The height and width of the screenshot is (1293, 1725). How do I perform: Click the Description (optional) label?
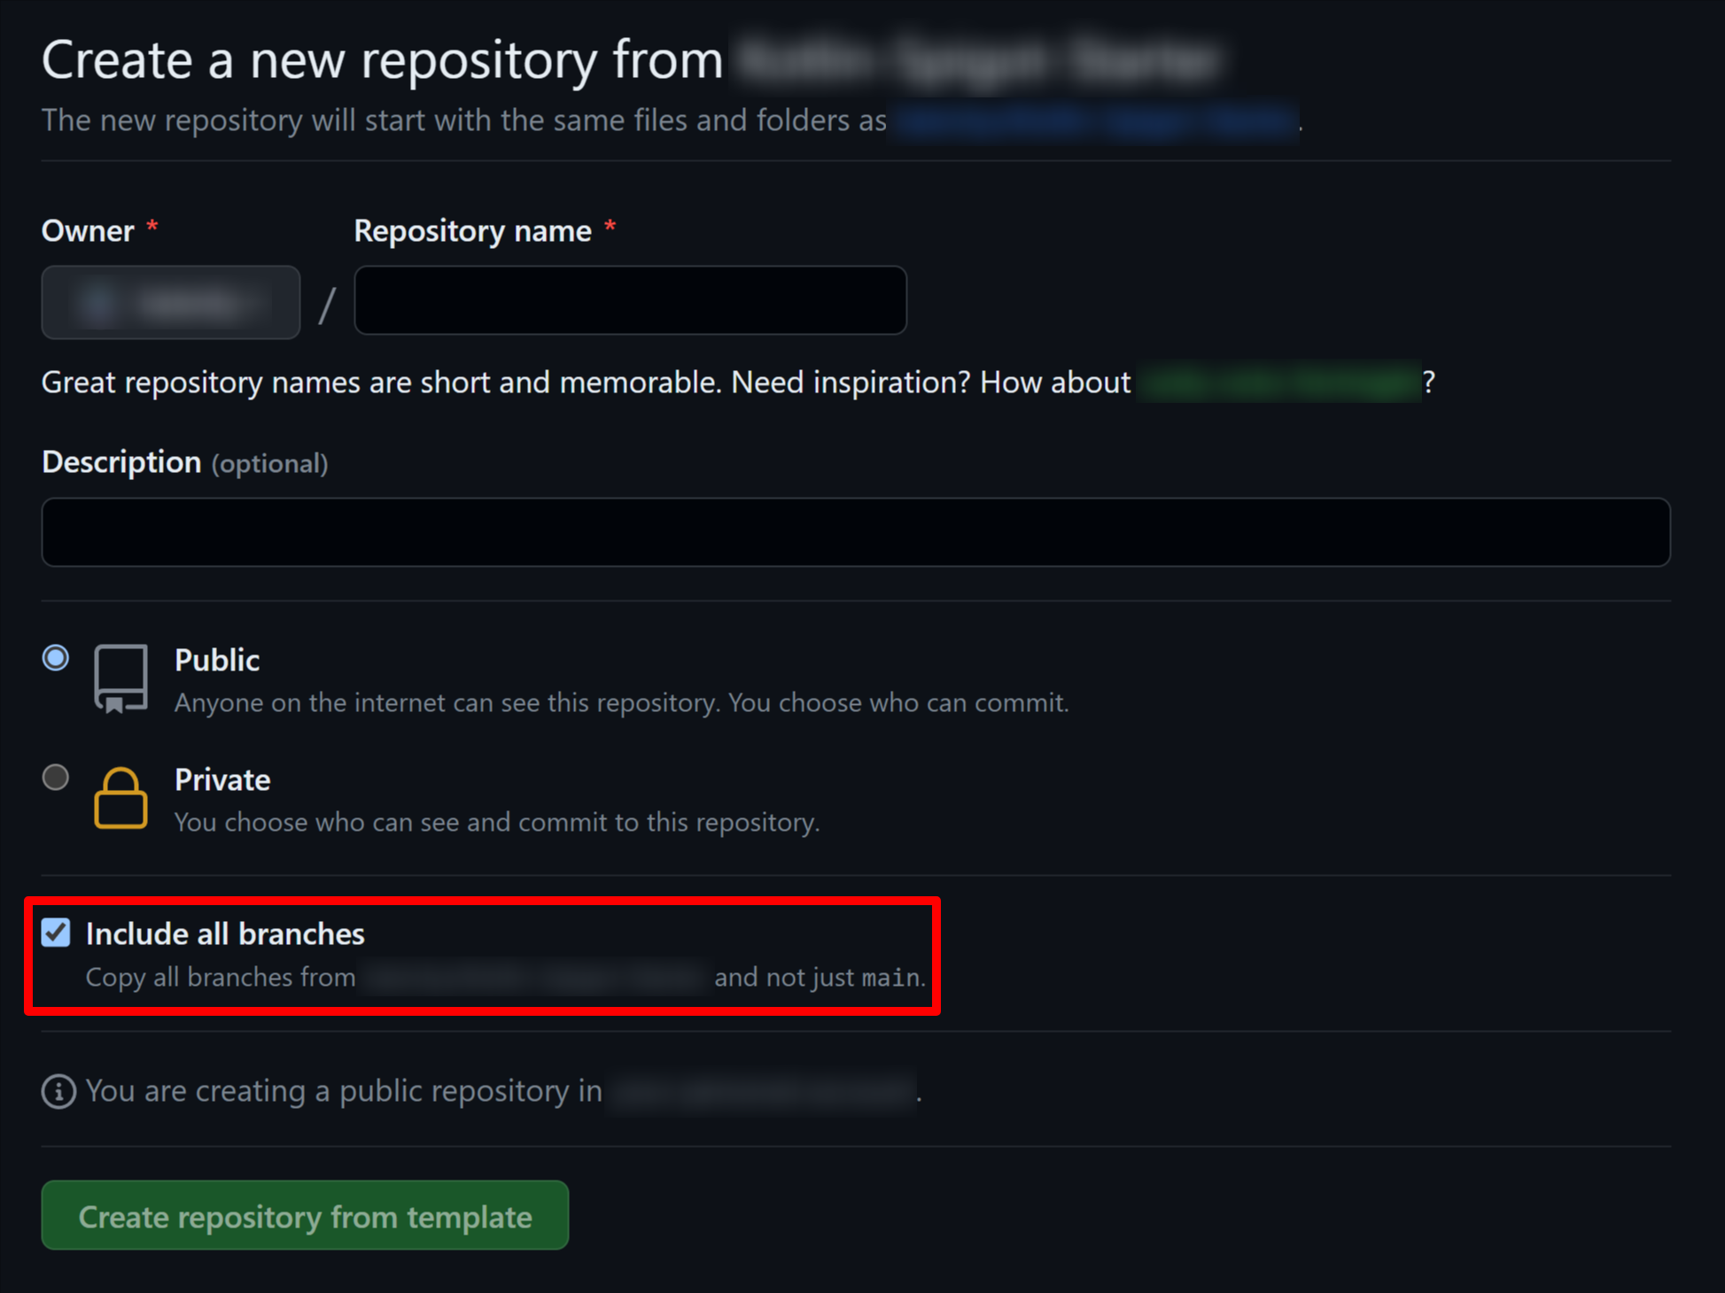tap(185, 462)
